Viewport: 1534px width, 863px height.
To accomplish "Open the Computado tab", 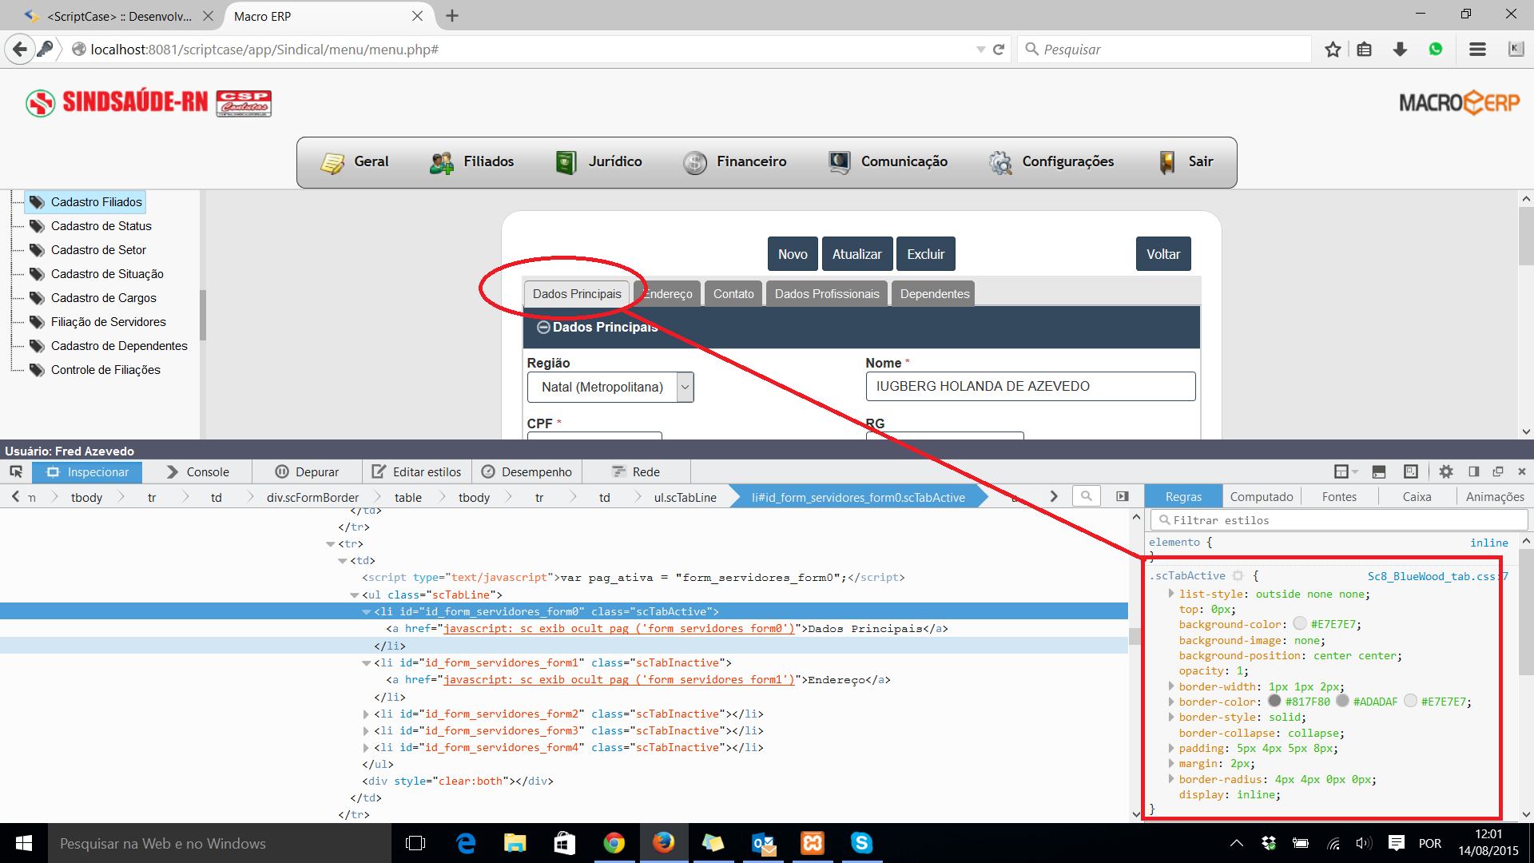I will coord(1261,496).
